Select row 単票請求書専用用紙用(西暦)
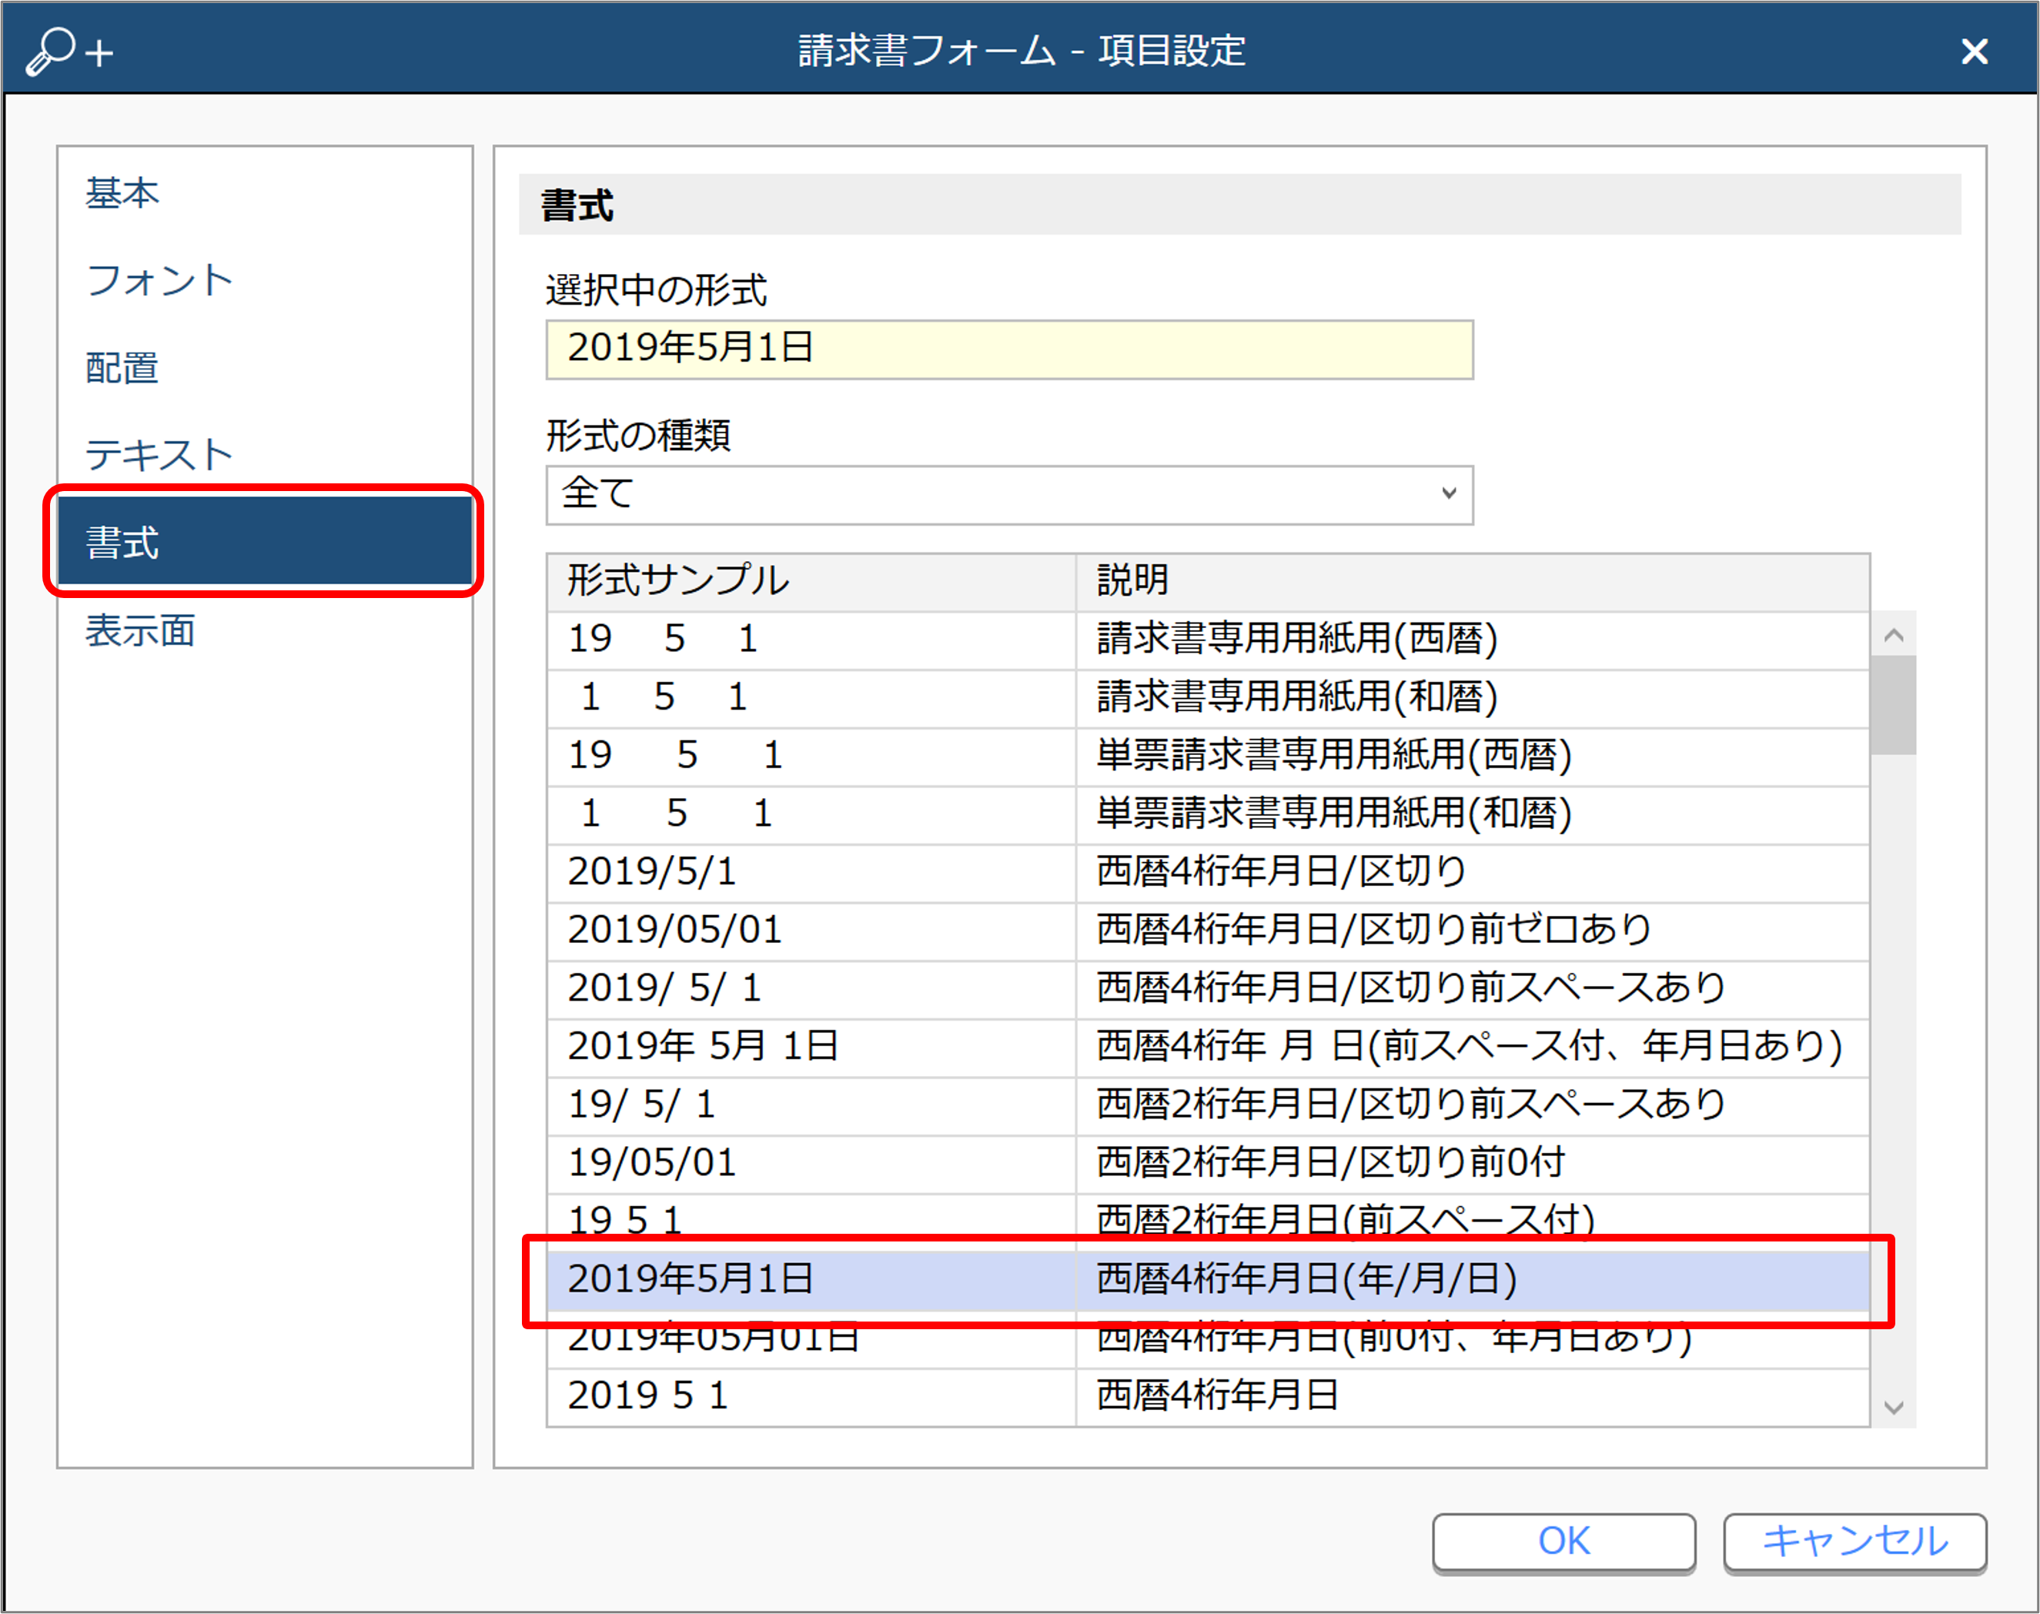2040x1614 pixels. [x=1208, y=756]
